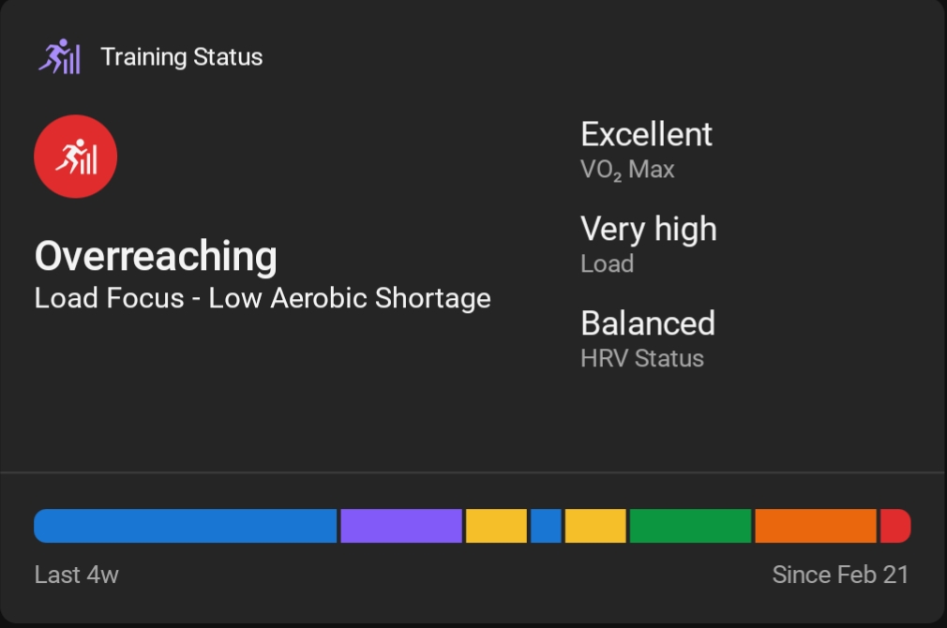Choose the orange timeline segment
Image resolution: width=947 pixels, height=628 pixels.
(x=815, y=526)
